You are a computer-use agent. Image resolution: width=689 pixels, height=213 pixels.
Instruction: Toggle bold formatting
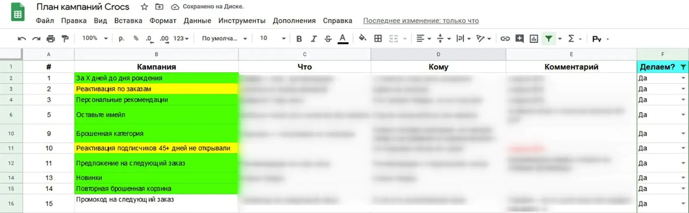[299, 39]
